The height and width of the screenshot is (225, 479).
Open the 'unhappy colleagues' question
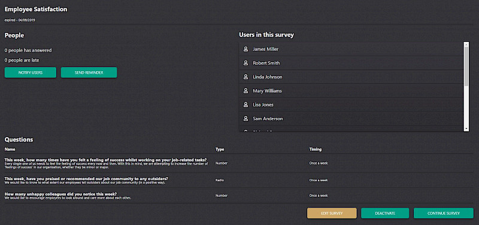pyautogui.click(x=61, y=194)
